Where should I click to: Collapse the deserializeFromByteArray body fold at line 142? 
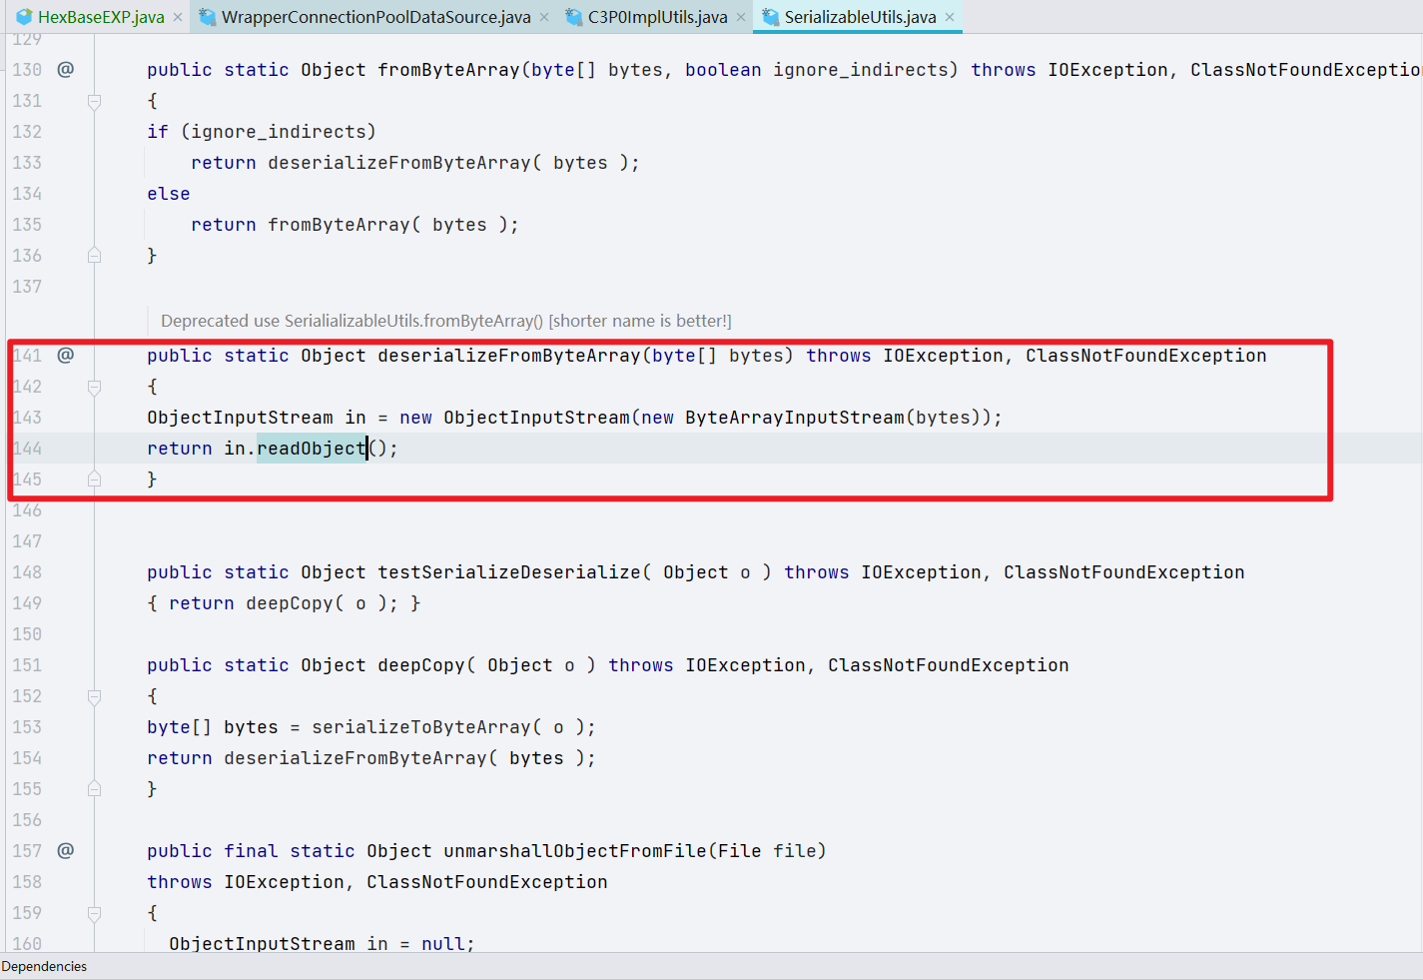click(94, 386)
